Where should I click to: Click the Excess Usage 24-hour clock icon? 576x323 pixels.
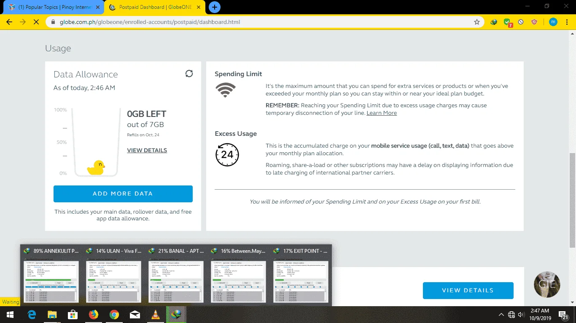(227, 154)
